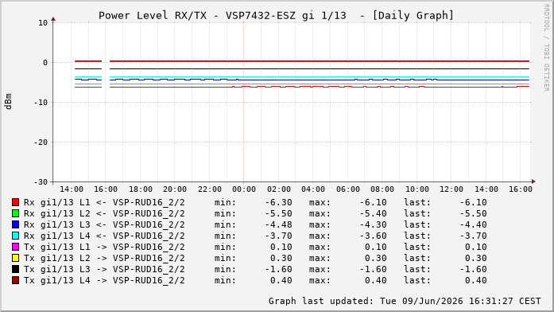
Task: Click the RRDTOOL / TOBI OETIKER side text
Action: (546, 48)
